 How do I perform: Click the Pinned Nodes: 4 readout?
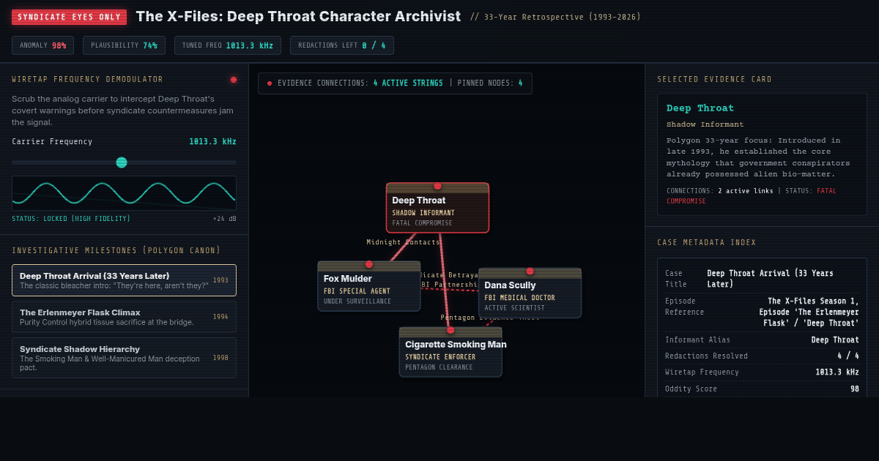pos(490,83)
